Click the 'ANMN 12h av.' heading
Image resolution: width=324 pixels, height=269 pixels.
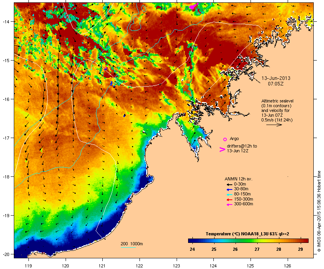(x=238, y=179)
